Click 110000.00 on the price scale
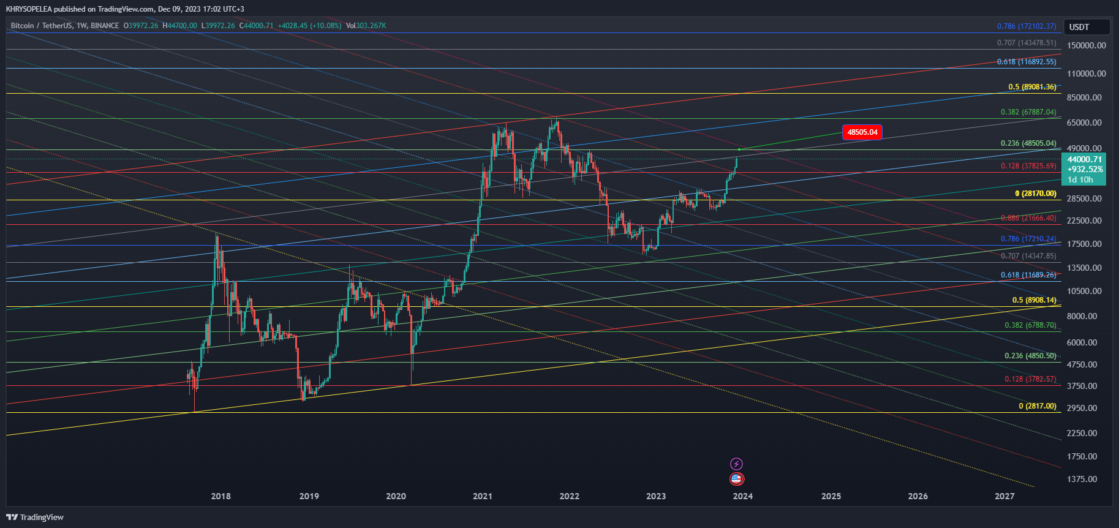The height and width of the screenshot is (528, 1119). [x=1087, y=74]
